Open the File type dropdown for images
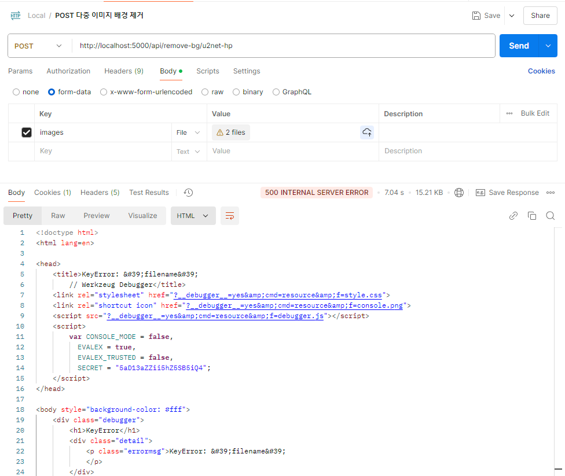 tap(188, 132)
